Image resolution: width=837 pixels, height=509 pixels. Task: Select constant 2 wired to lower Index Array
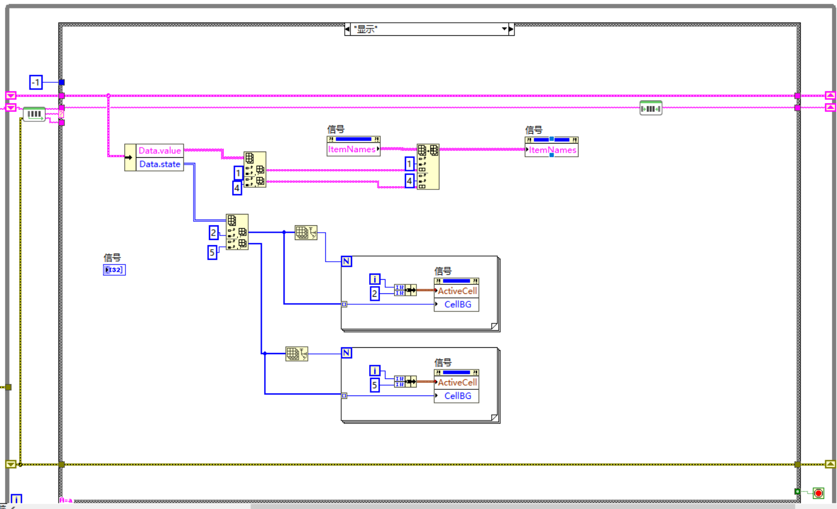(x=214, y=232)
